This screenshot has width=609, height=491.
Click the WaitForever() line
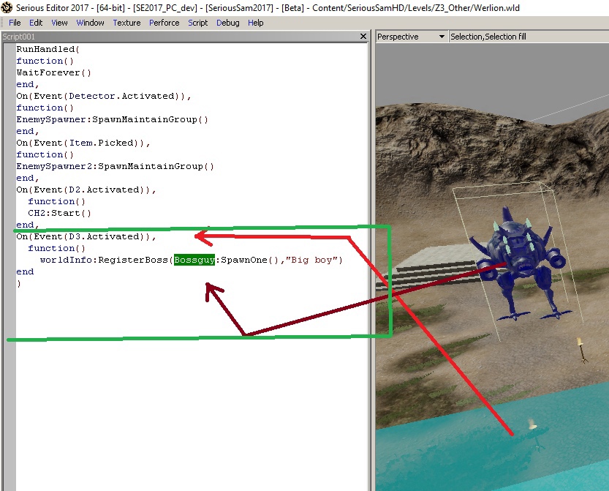(x=53, y=72)
